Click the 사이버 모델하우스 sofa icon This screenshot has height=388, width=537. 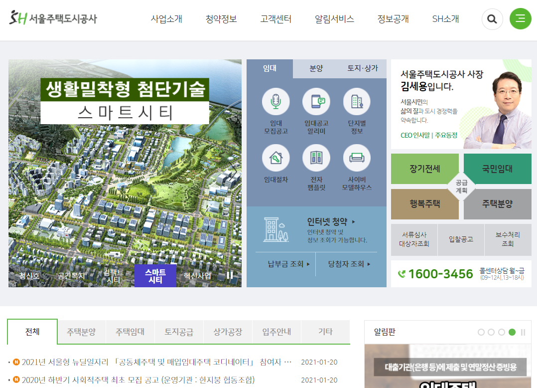[x=357, y=158]
